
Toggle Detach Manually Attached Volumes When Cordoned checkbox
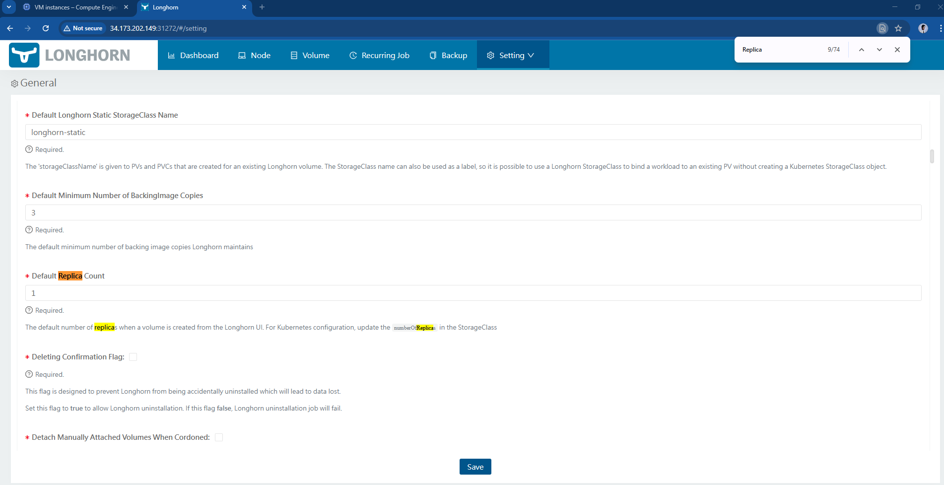[219, 437]
